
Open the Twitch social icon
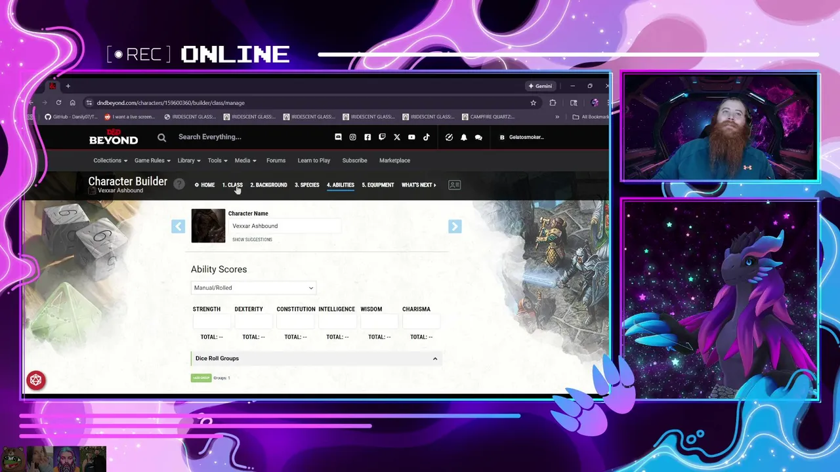(382, 137)
